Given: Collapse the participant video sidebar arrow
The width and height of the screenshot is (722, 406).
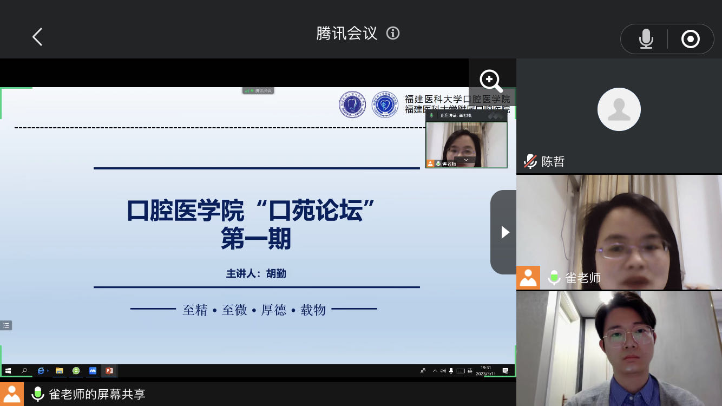Looking at the screenshot, I should click(504, 232).
